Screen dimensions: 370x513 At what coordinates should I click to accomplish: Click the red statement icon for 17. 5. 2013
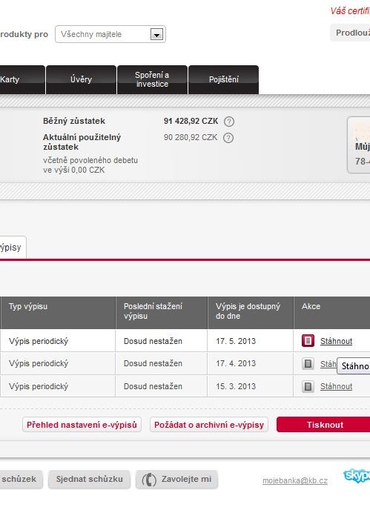pyautogui.click(x=308, y=340)
